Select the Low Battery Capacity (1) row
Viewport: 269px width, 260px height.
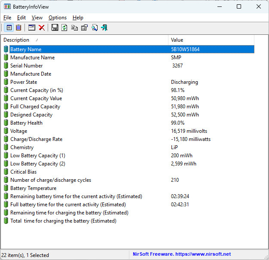click(129, 156)
